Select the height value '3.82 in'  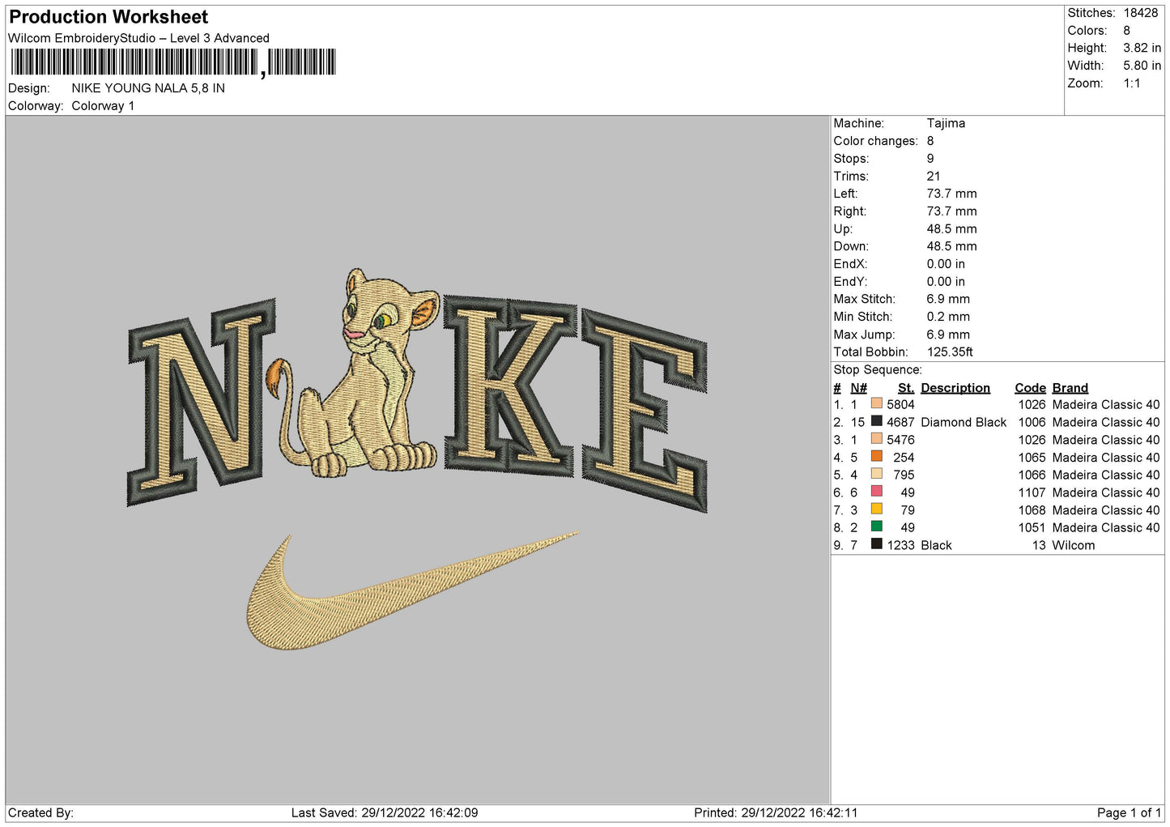coord(1142,48)
